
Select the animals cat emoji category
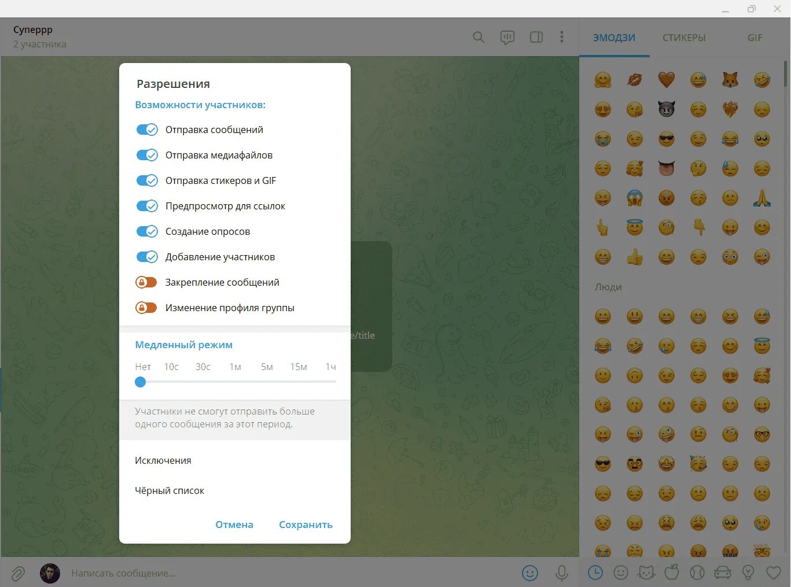[x=646, y=573]
